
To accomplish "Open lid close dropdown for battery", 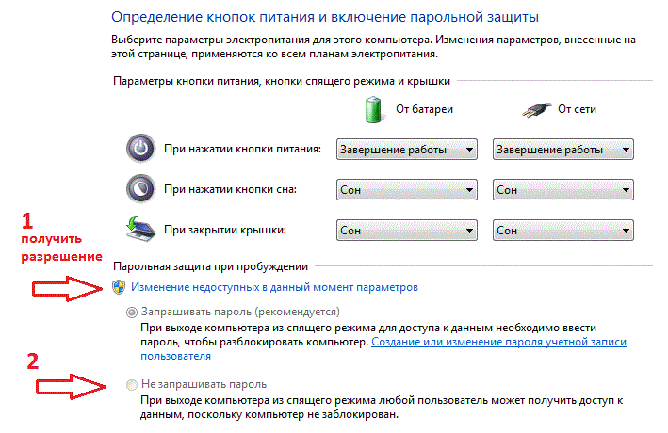I will tap(406, 231).
